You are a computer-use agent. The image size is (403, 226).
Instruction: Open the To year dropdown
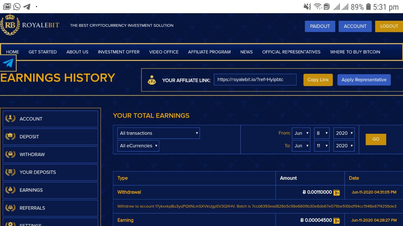(344, 146)
